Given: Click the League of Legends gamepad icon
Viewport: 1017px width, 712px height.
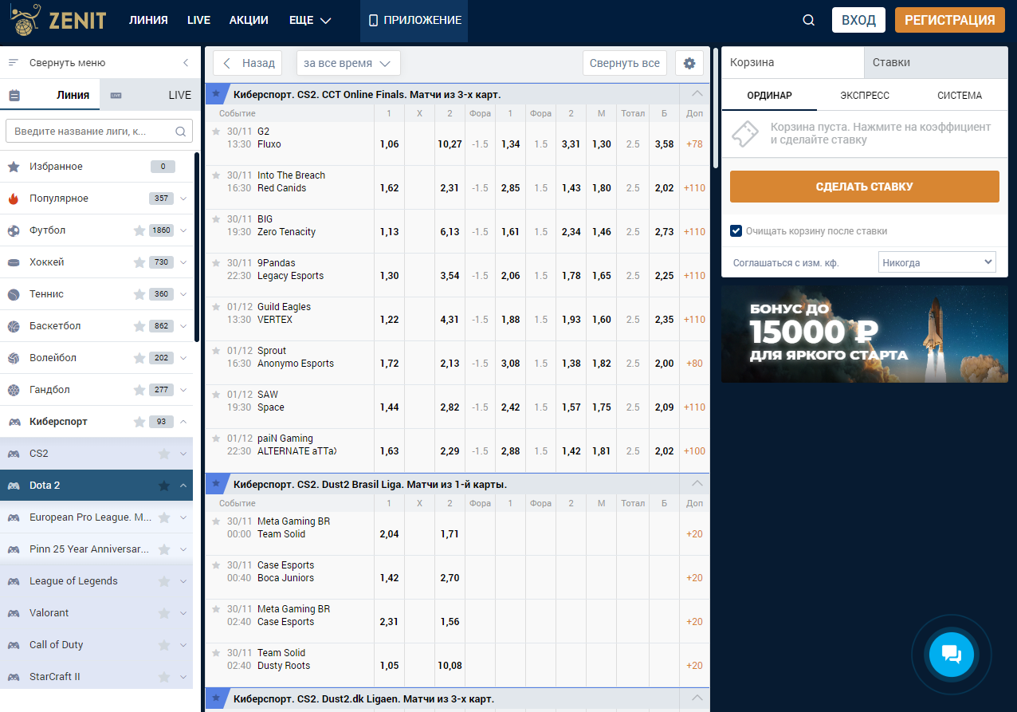Looking at the screenshot, I should 14,581.
